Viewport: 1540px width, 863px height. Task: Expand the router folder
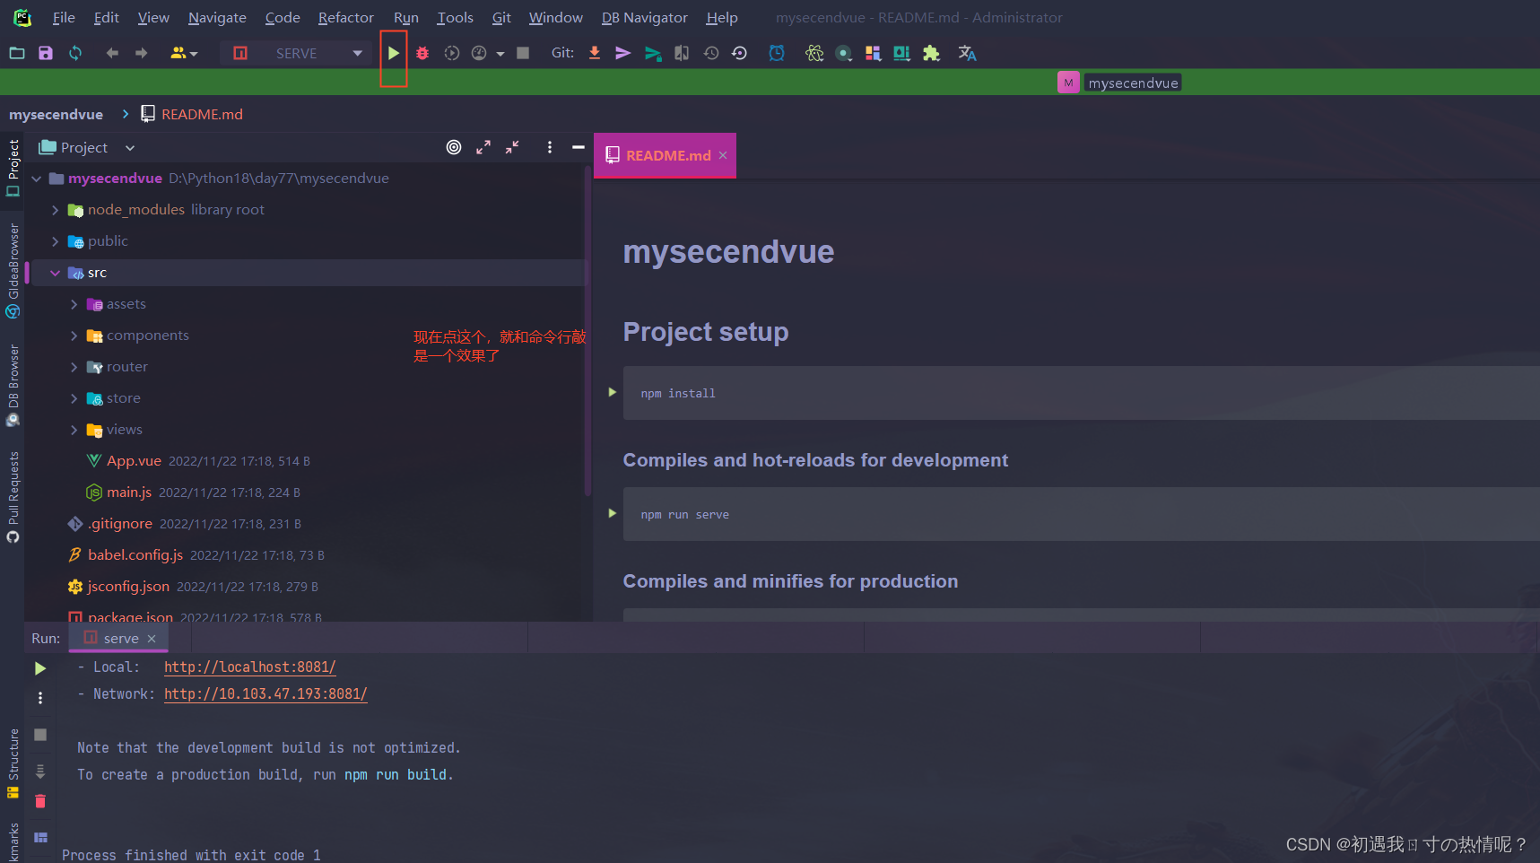(x=74, y=367)
